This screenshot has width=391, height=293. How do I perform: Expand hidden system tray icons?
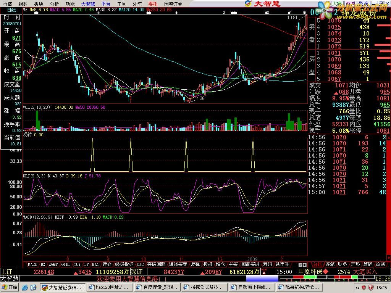(357, 288)
